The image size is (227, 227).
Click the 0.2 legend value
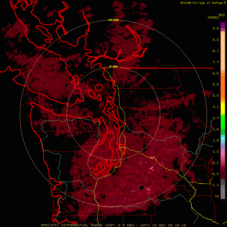(216, 163)
